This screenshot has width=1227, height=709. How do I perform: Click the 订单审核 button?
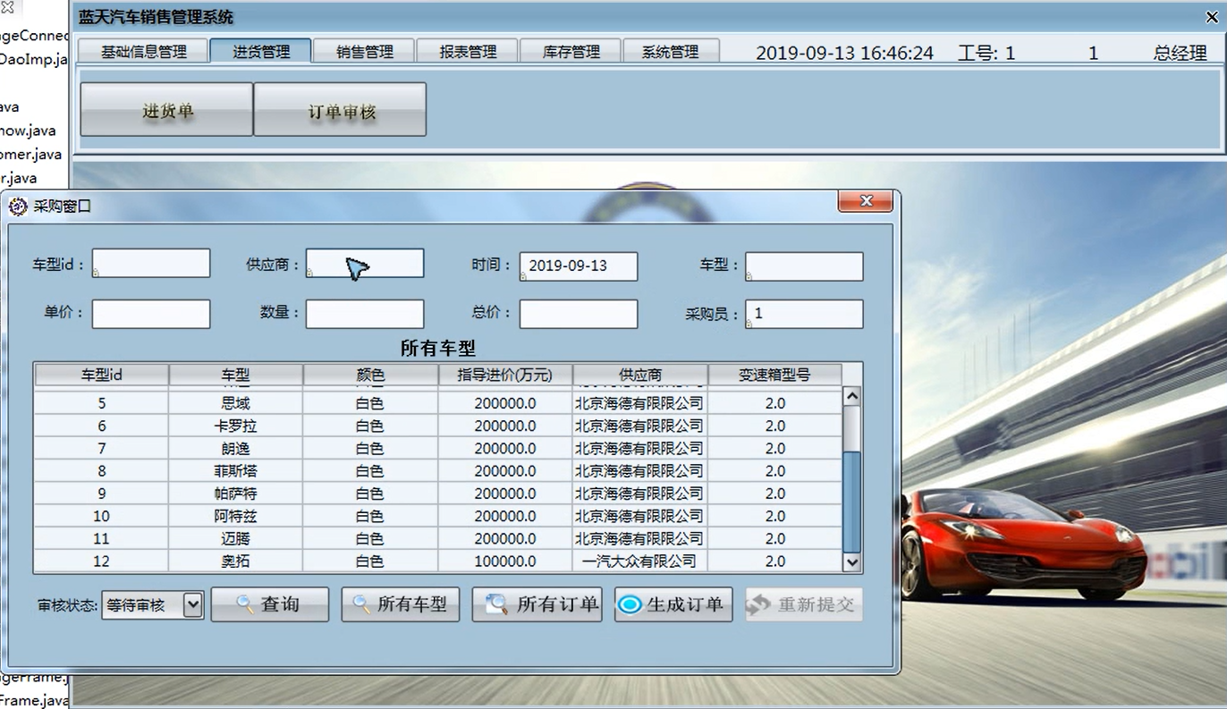click(340, 108)
